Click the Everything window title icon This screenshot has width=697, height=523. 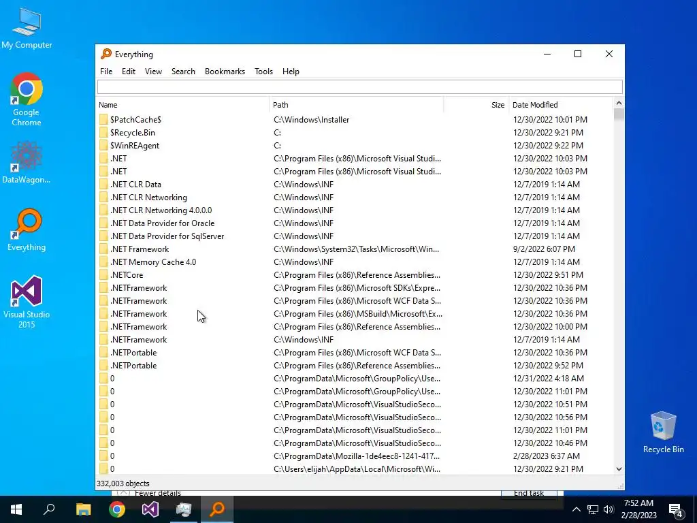click(x=106, y=54)
